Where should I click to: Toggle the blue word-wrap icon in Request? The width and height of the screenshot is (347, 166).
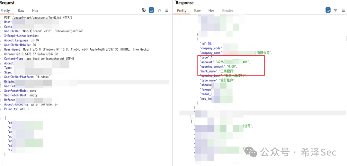(x=151, y=10)
